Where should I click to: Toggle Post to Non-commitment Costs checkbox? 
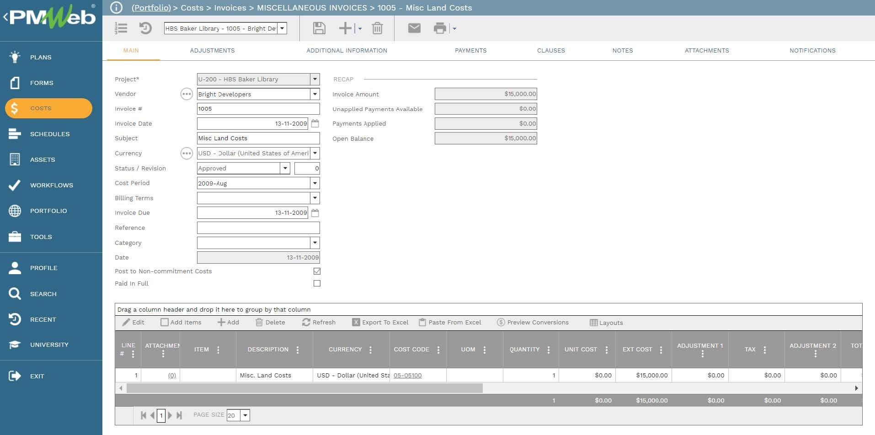point(317,271)
